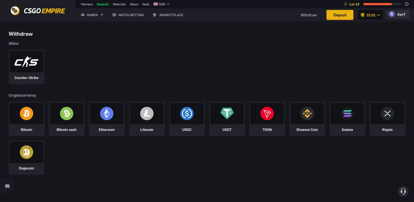This screenshot has width=414, height=202.
Task: Click the Ripple label text
Action: [x=387, y=130]
